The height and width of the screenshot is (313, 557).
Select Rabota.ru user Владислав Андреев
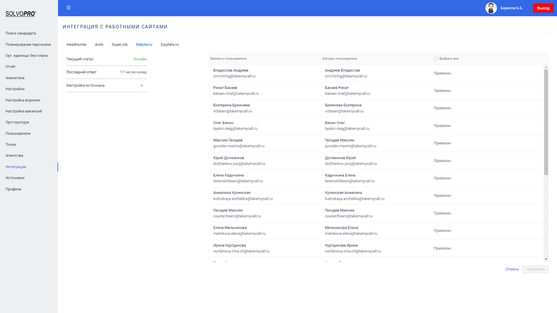231,71
